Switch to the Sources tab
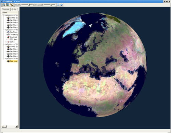Screen dimensions: 171x133 click(5, 9)
